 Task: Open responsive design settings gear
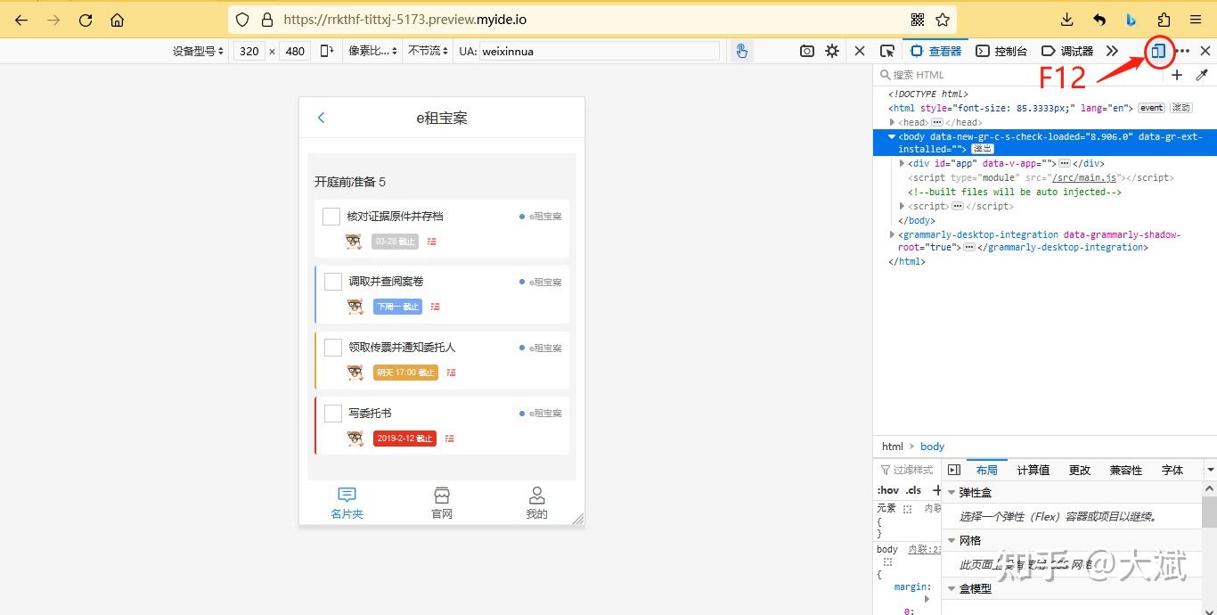click(832, 51)
